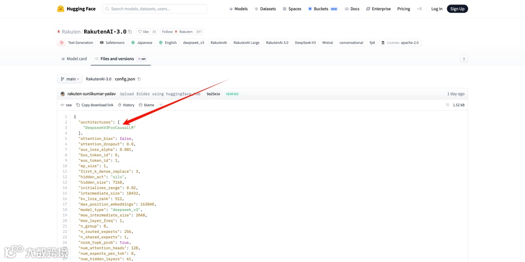The height and width of the screenshot is (262, 525).
Task: Click Log In
Action: (437, 9)
